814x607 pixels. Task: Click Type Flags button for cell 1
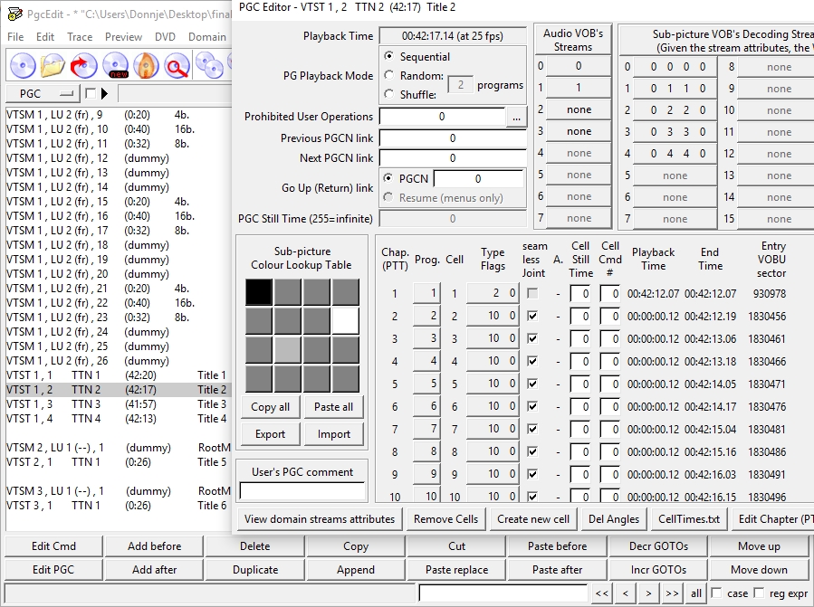pos(493,294)
